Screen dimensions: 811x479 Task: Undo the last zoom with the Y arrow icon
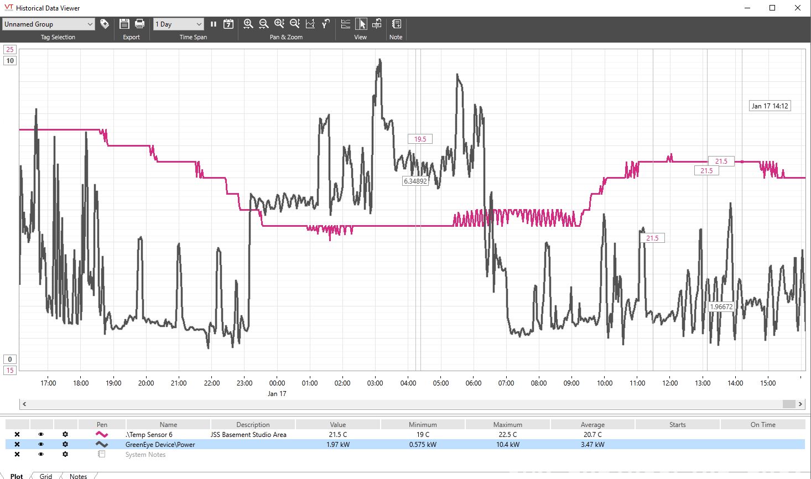326,24
